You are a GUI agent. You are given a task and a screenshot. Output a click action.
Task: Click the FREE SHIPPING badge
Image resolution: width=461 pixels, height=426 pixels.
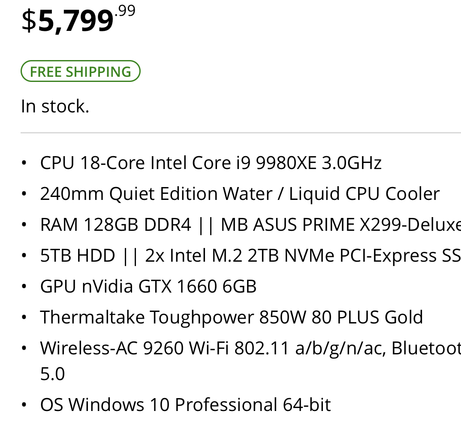click(x=80, y=71)
